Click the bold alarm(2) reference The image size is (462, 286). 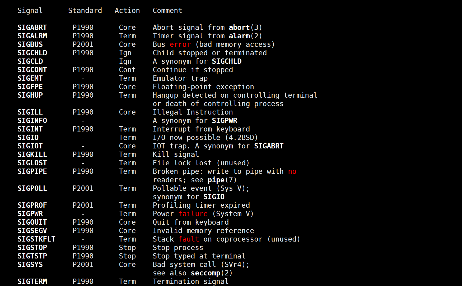point(245,36)
